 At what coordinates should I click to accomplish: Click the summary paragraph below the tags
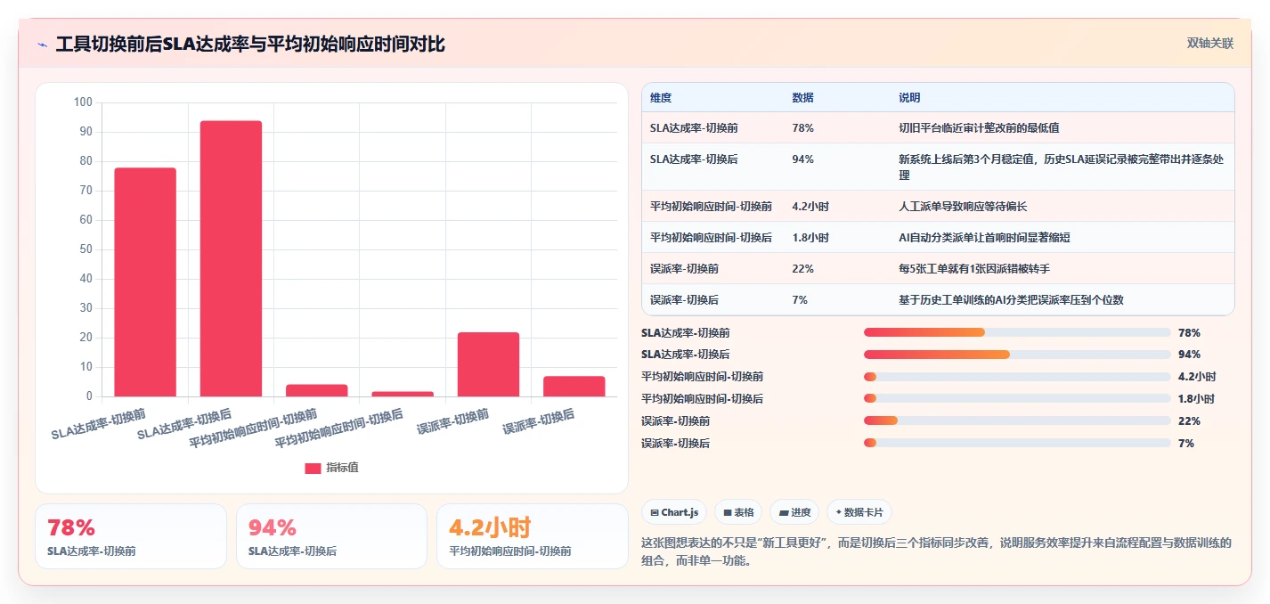pyautogui.click(x=937, y=551)
